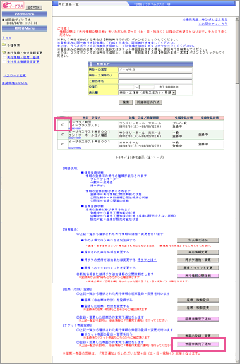Click the pink 券面作業完了通知 button
Image resolution: width=240 pixels, height=364 pixels.
point(198,344)
